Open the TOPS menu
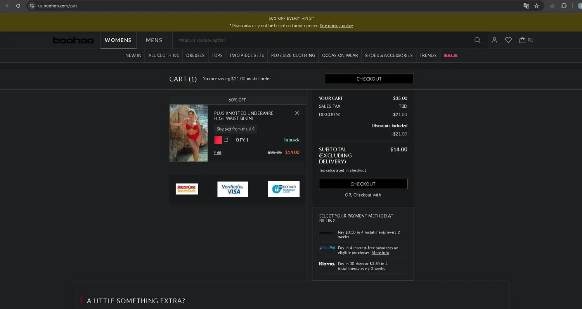The height and width of the screenshot is (309, 582). [217, 55]
